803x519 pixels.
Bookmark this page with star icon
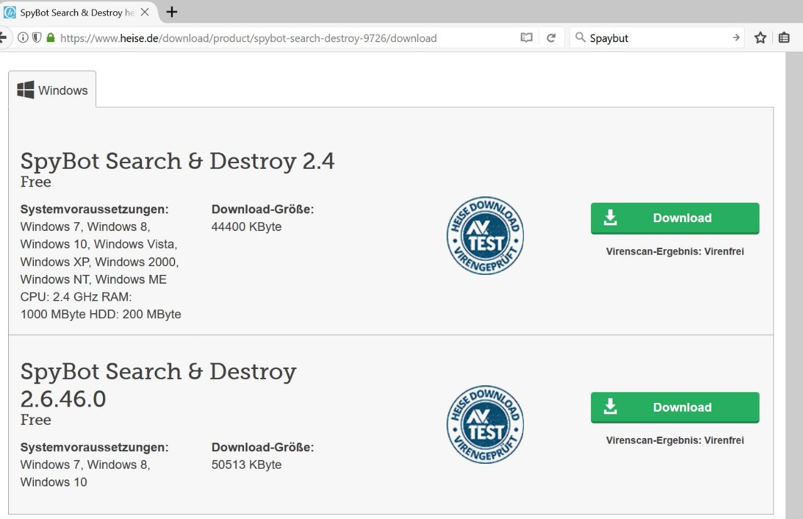760,38
